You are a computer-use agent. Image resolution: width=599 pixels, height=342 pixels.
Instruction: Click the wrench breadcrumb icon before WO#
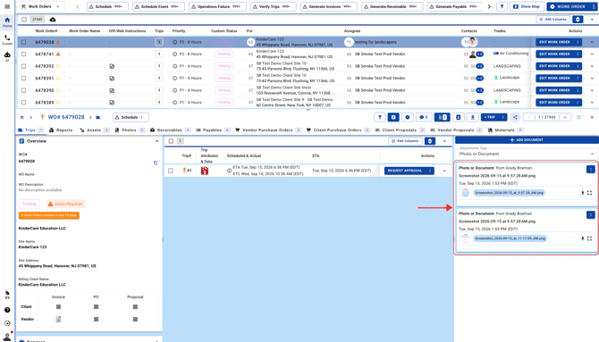click(21, 117)
